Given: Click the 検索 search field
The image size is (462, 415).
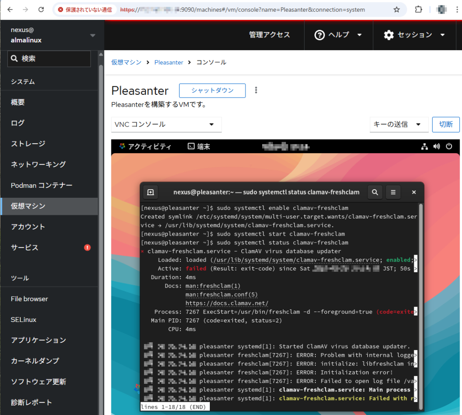Looking at the screenshot, I should point(49,59).
